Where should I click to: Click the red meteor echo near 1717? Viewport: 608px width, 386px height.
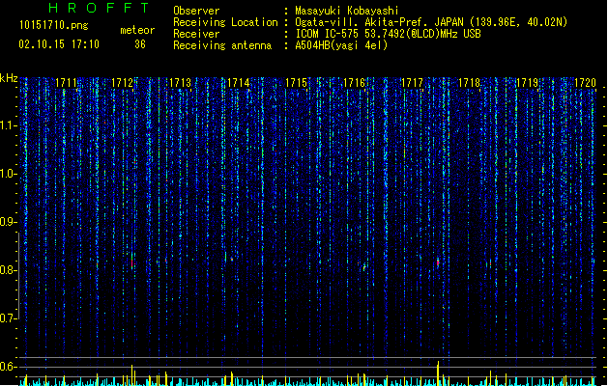click(x=438, y=262)
